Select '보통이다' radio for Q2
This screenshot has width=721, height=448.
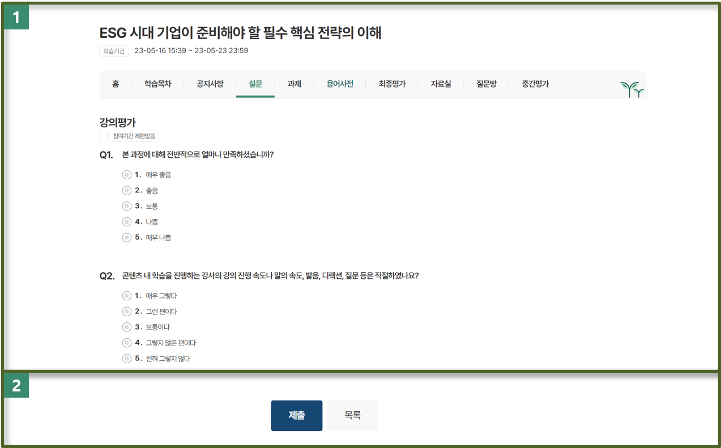127,327
